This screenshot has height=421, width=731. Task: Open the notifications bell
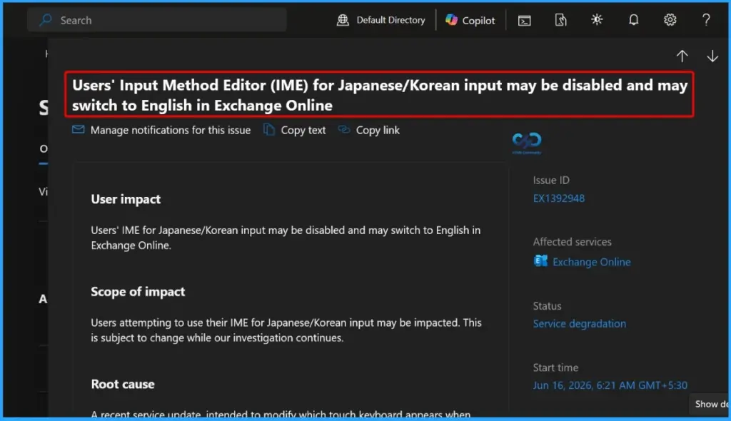pyautogui.click(x=634, y=19)
